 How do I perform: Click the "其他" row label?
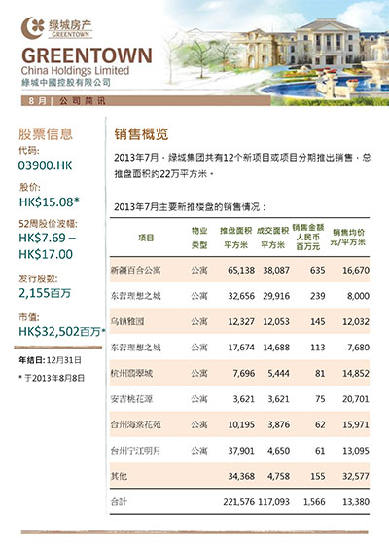119,476
